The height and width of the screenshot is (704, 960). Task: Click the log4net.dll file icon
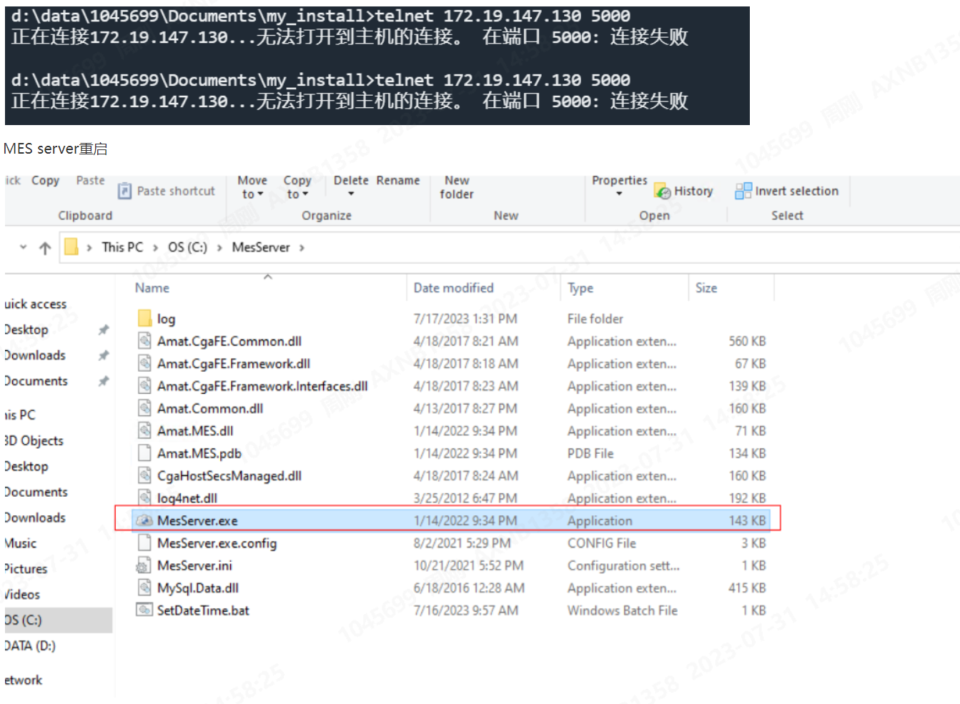pos(144,497)
